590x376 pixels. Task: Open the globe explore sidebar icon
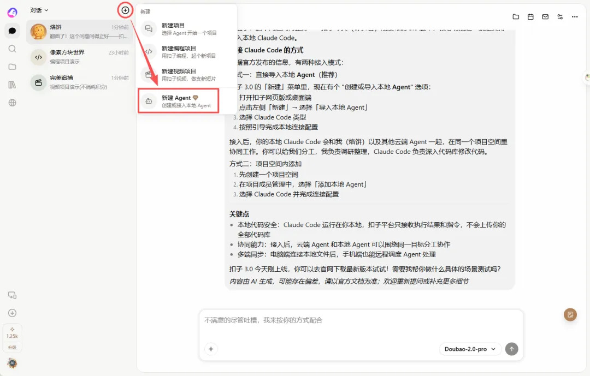pos(12,103)
